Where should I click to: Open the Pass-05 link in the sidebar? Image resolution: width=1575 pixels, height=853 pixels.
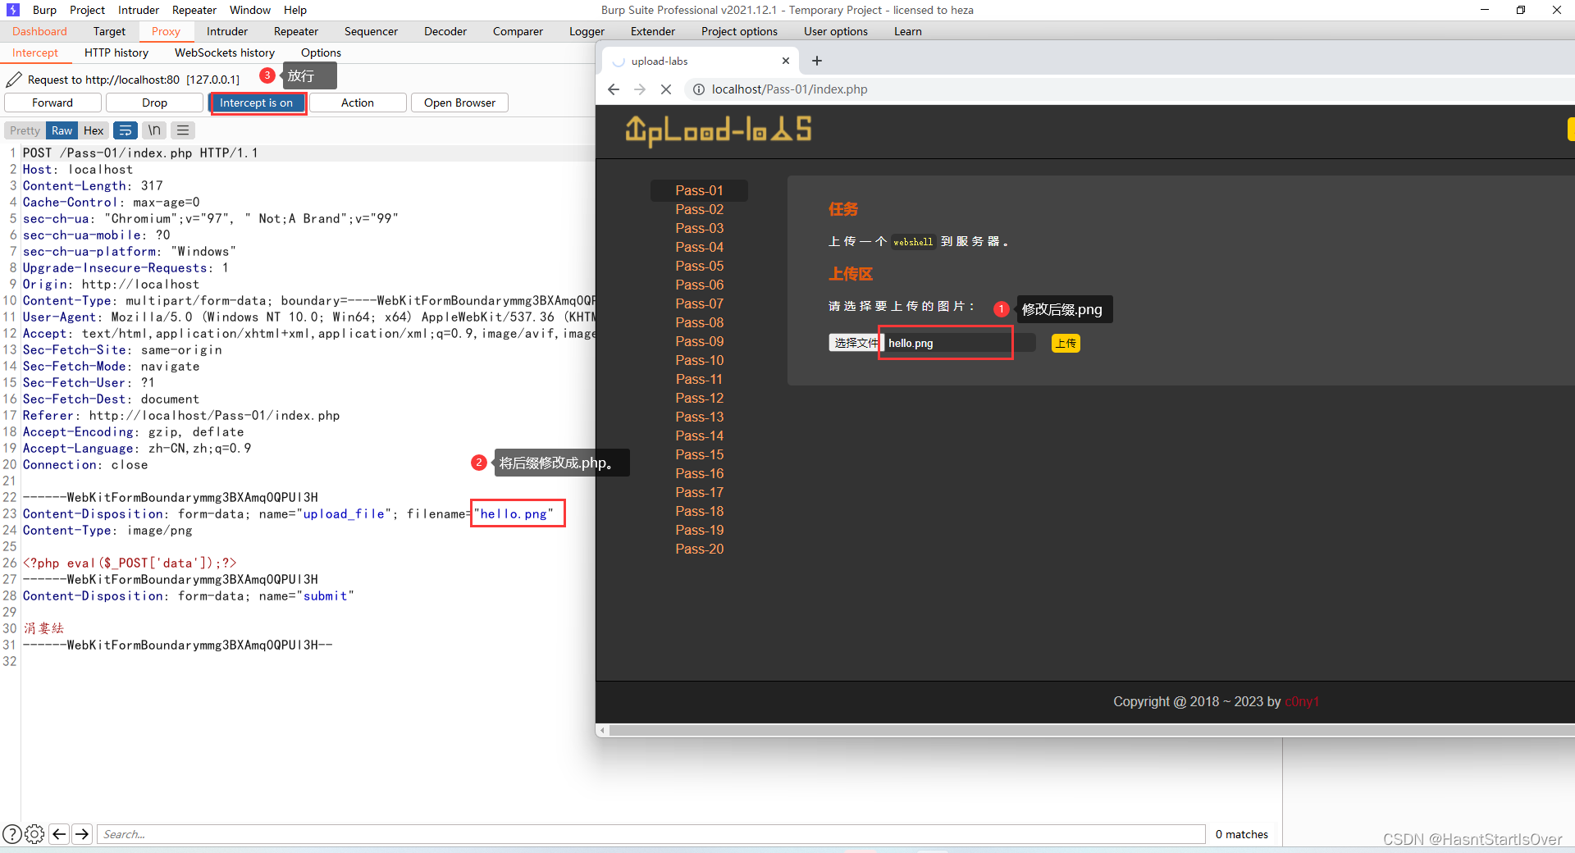699,266
